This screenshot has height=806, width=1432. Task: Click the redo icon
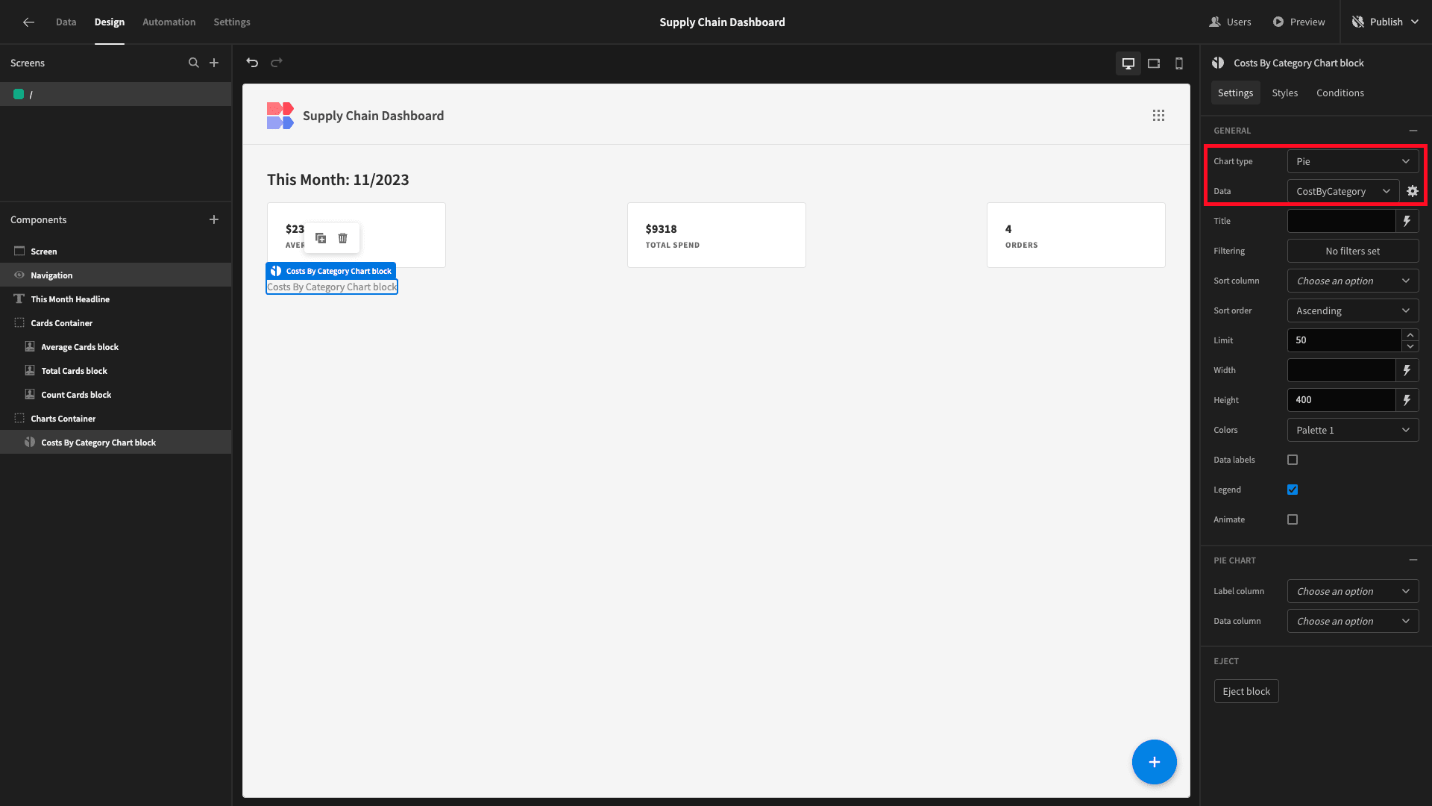(277, 63)
